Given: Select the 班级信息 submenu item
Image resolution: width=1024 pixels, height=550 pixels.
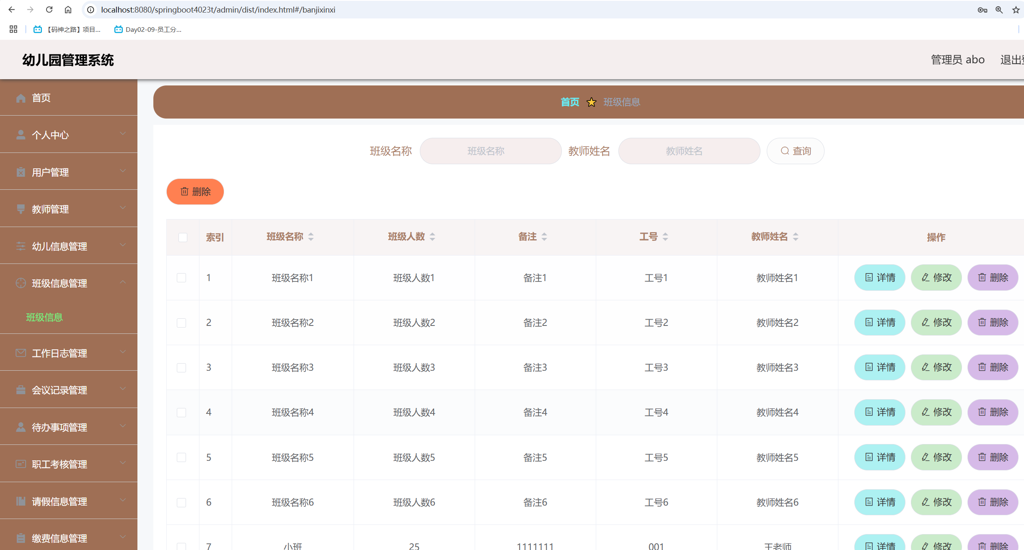Looking at the screenshot, I should point(44,317).
